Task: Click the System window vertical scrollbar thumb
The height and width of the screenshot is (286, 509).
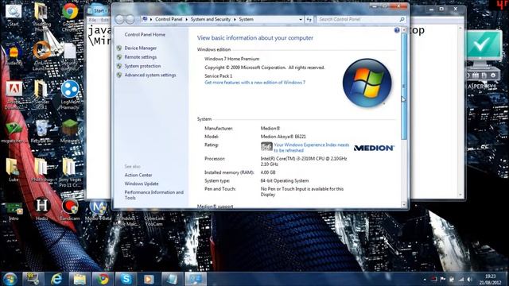Action: pos(404,86)
